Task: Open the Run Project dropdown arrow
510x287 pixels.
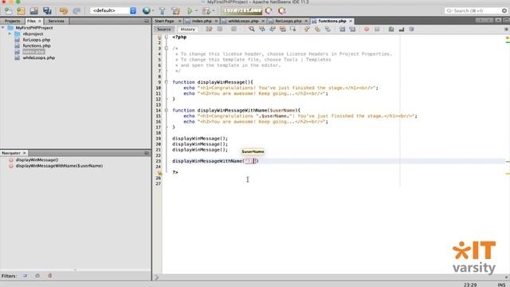Action: point(196,10)
